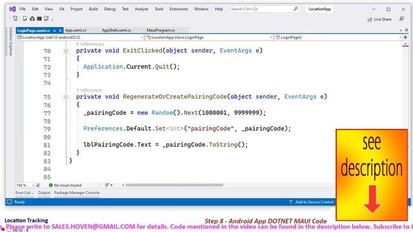
Task: Open the Debug menu
Action: (x=110, y=9)
